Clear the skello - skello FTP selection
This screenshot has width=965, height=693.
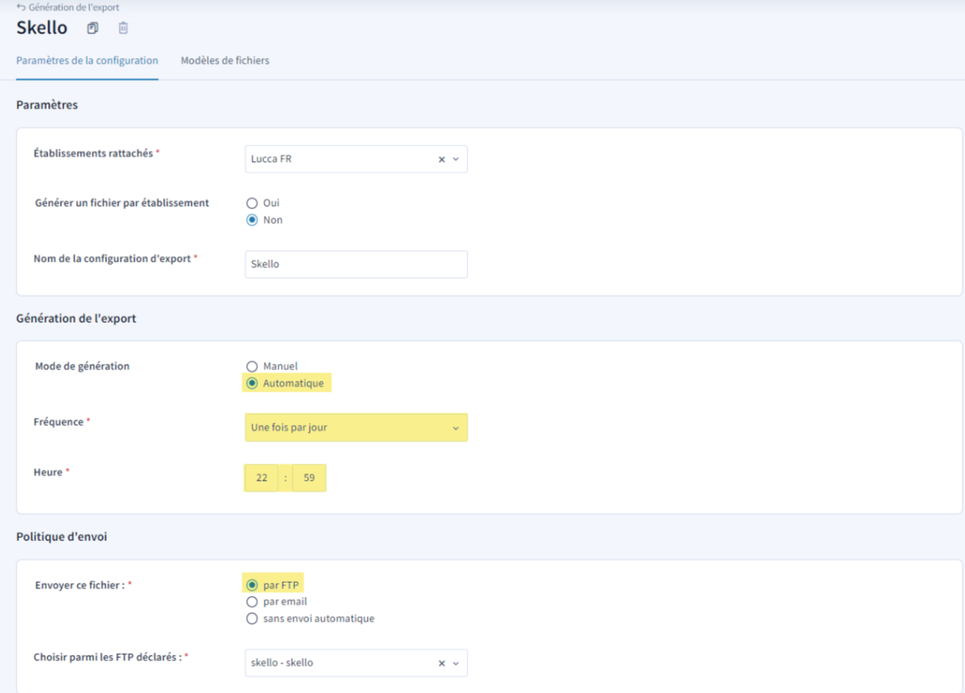(441, 664)
